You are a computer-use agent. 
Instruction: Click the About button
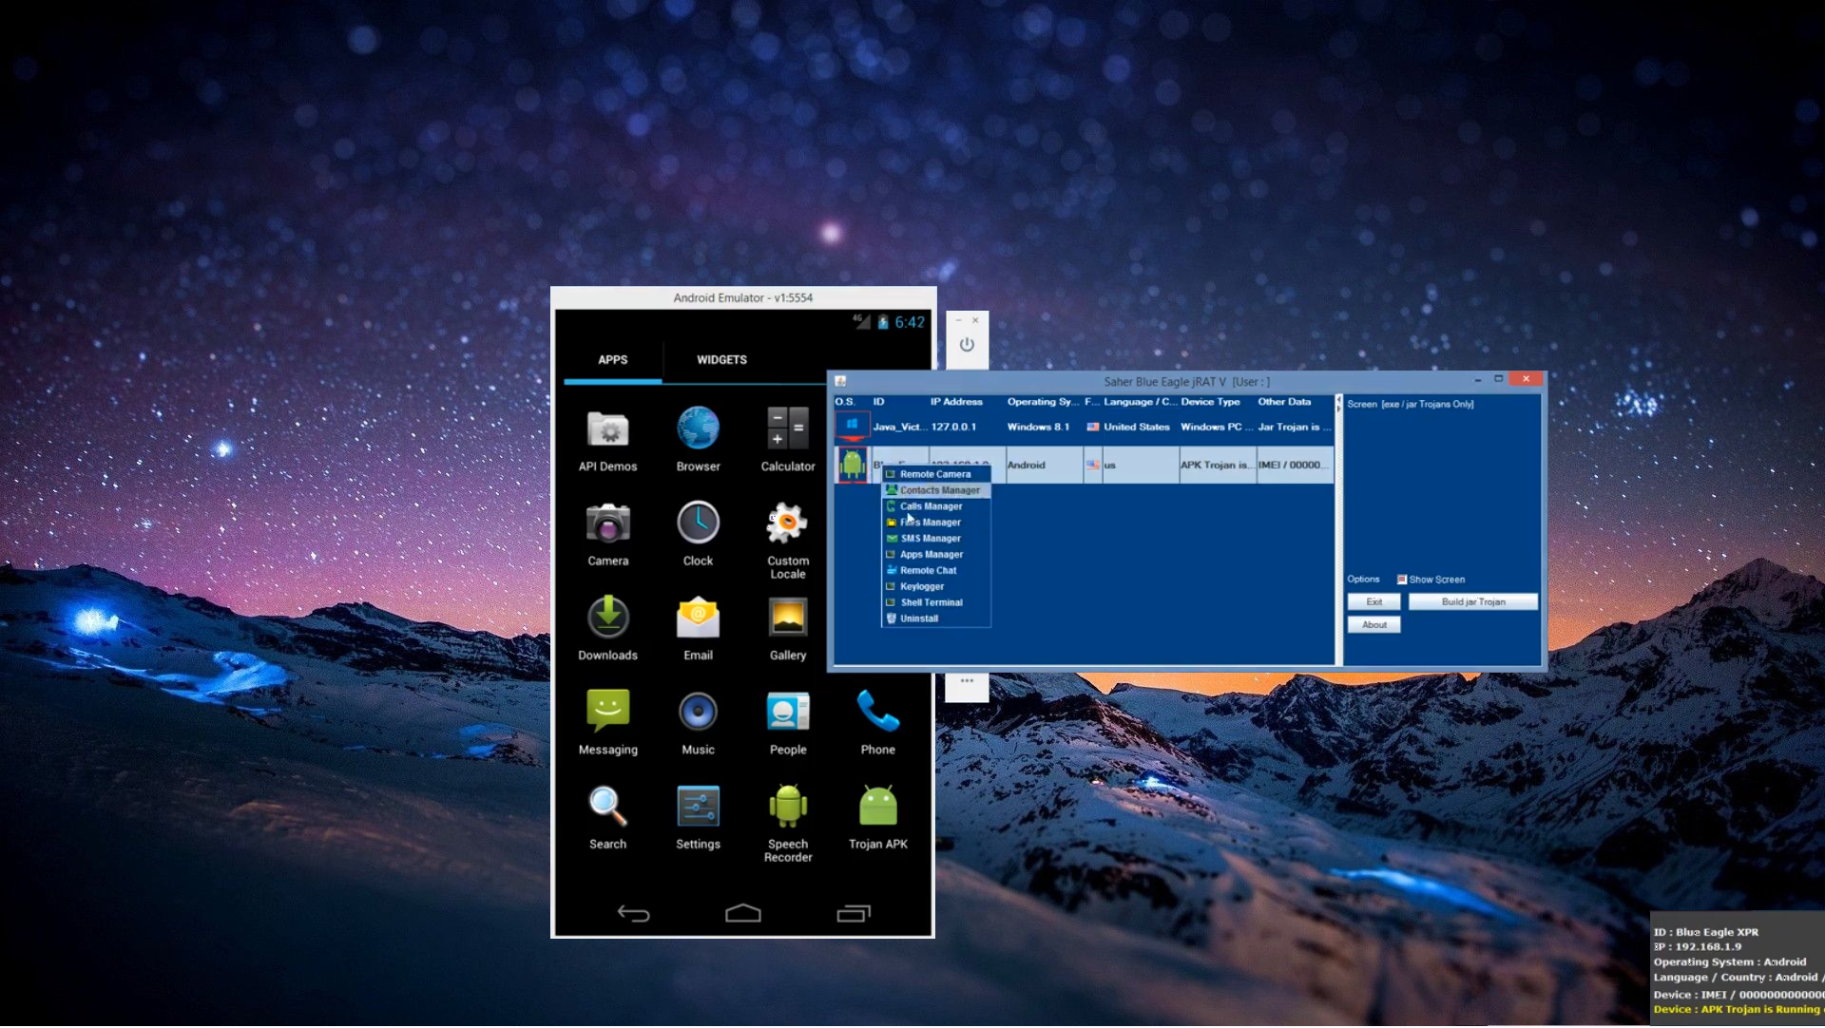point(1374,625)
